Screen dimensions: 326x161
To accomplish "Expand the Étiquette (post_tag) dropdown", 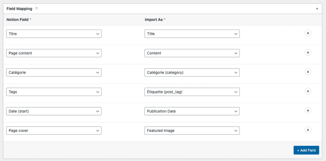I will [x=192, y=92].
